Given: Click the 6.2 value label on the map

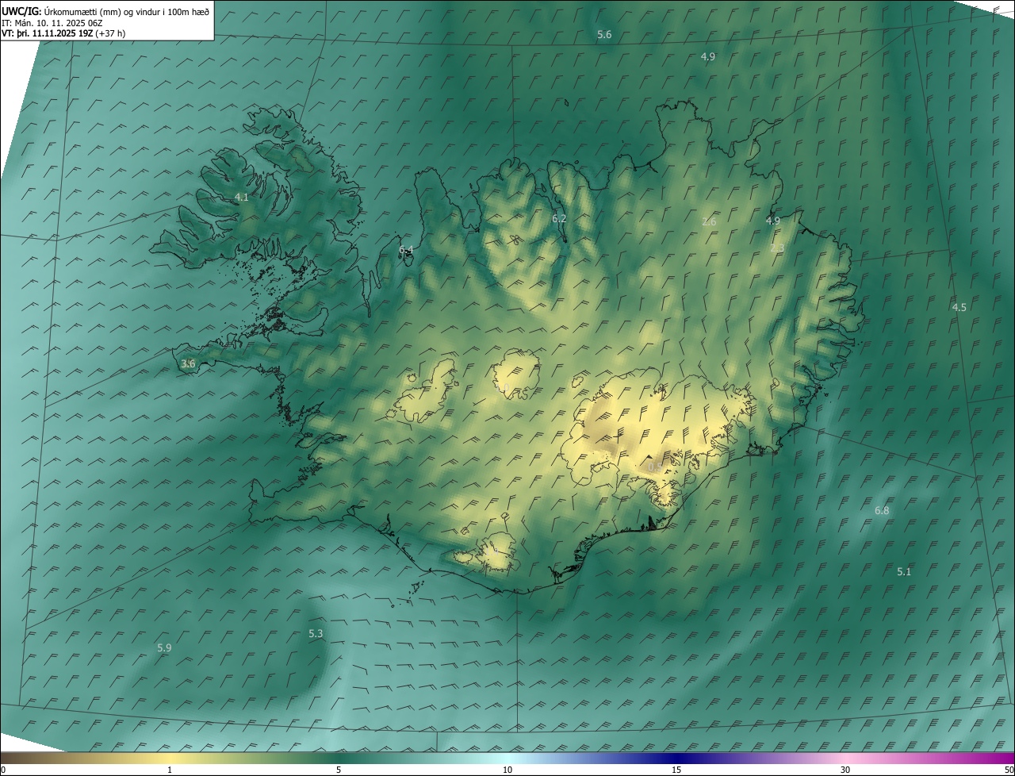Looking at the screenshot, I should (559, 218).
